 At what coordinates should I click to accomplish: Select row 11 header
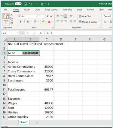[4, 89]
